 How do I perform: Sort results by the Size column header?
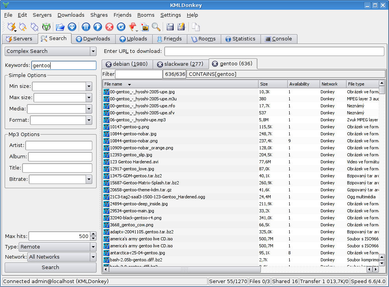pyautogui.click(x=273, y=84)
